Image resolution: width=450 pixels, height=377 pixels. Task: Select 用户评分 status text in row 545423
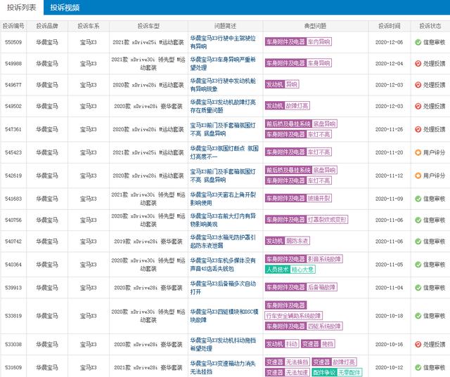pos(435,152)
